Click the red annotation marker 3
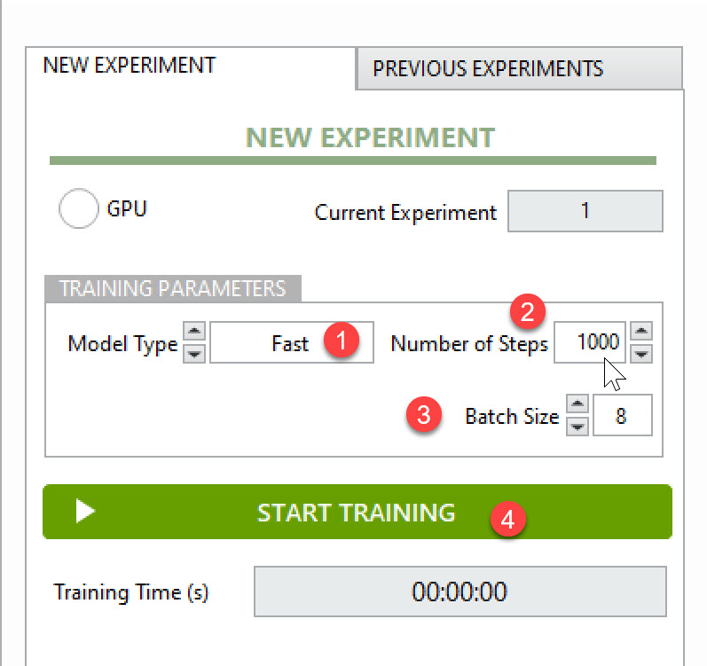Viewport: 707px width, 666px height. tap(425, 415)
